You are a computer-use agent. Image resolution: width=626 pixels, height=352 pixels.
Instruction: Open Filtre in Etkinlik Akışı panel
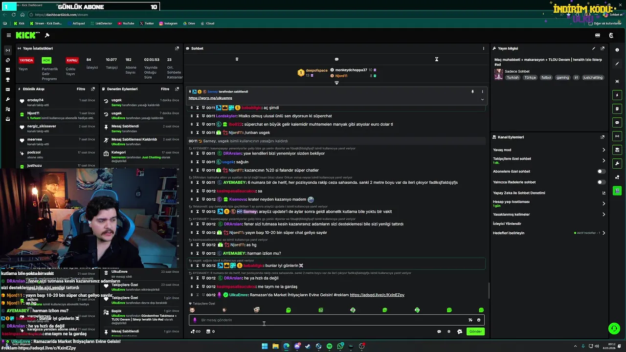point(81,89)
